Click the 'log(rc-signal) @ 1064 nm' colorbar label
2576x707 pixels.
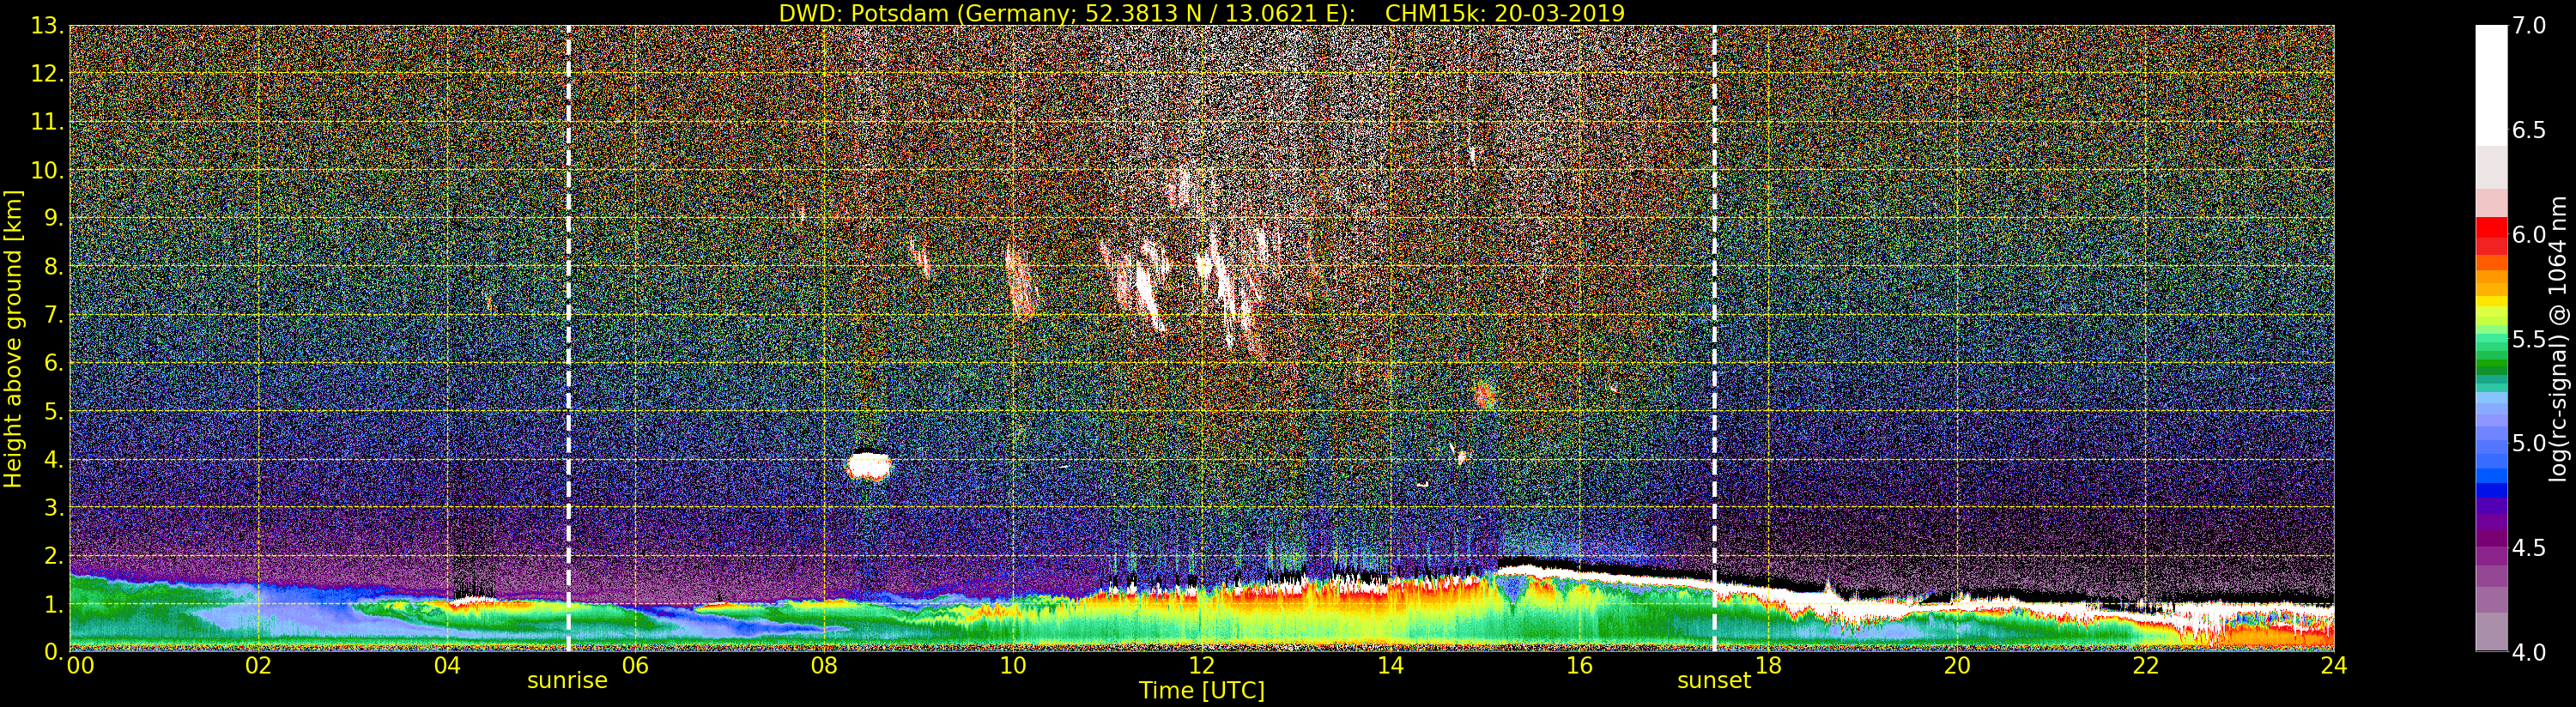[2558, 339]
